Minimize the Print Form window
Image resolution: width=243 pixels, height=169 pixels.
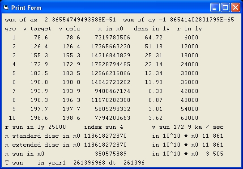215,7
